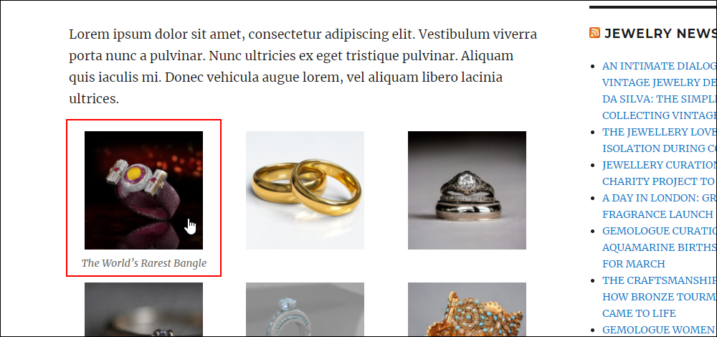
Task: Click the orange RSS feed icon
Action: coord(594,33)
